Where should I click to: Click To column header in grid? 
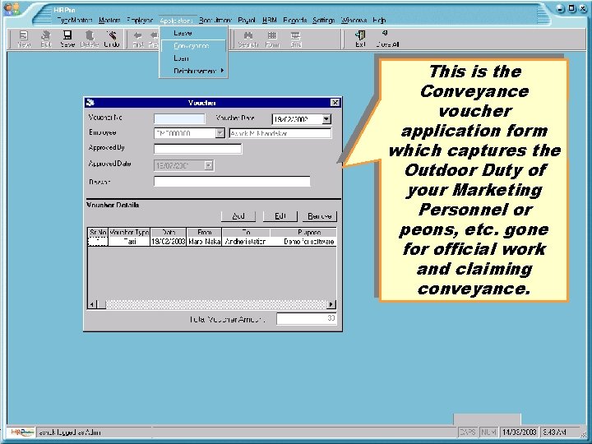[246, 232]
